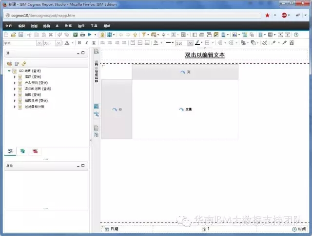The width and height of the screenshot is (312, 236).
Task: Click the borders grid icon
Action: 207,43
